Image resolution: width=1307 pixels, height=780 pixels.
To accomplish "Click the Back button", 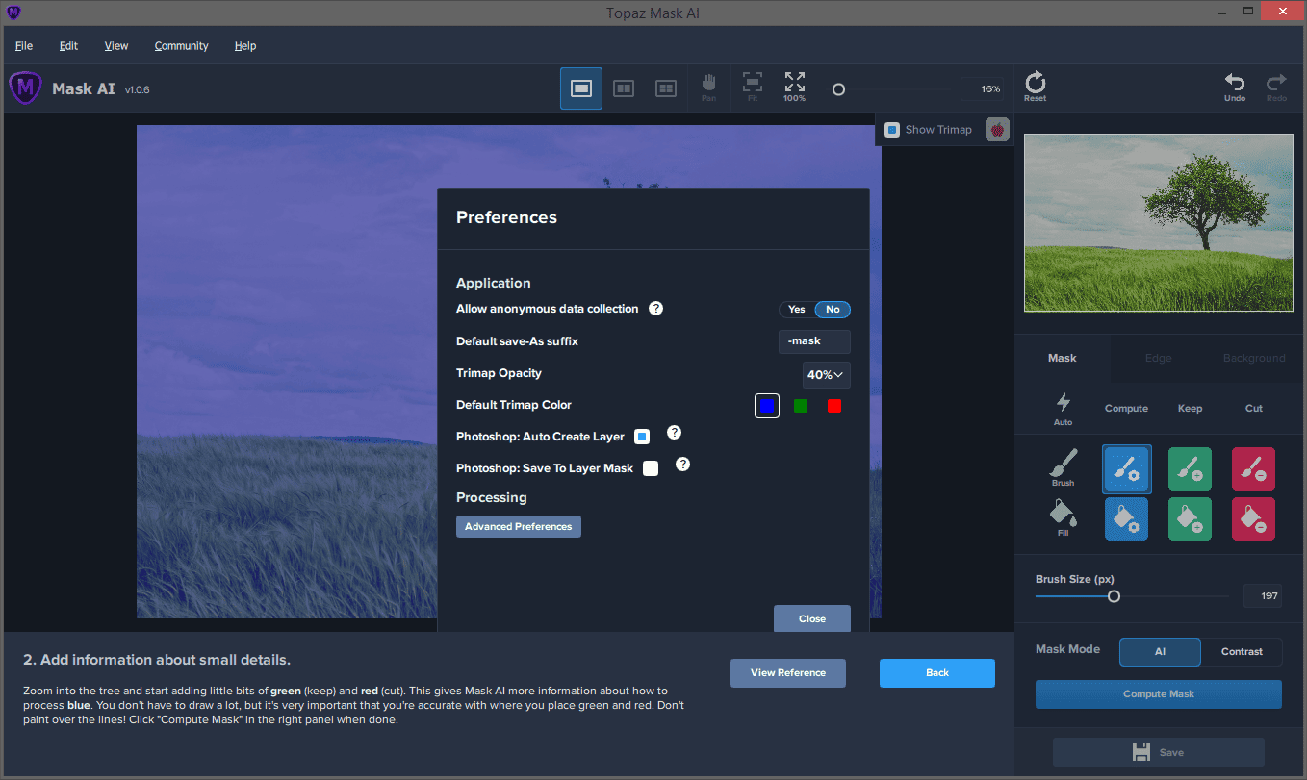I will (x=937, y=673).
